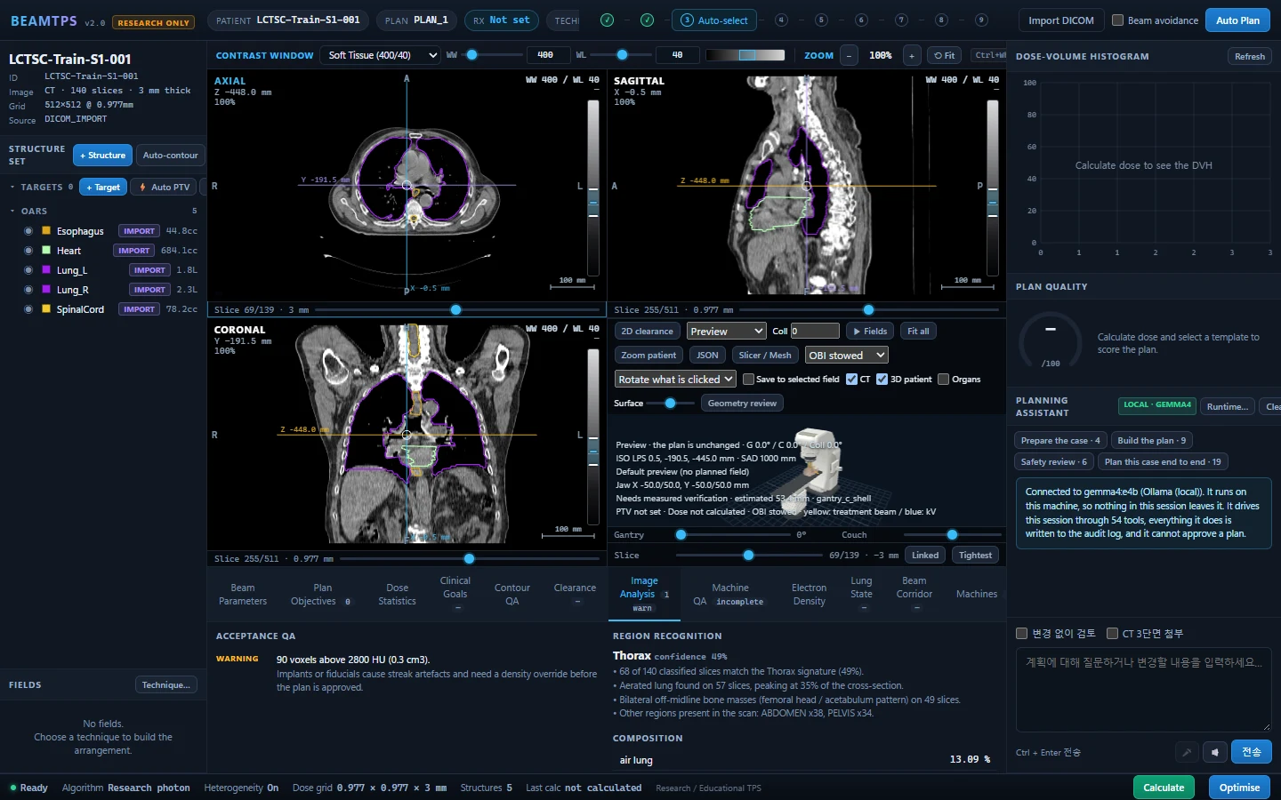Check the Save to selected field box
The width and height of the screenshot is (1281, 800).
point(748,379)
